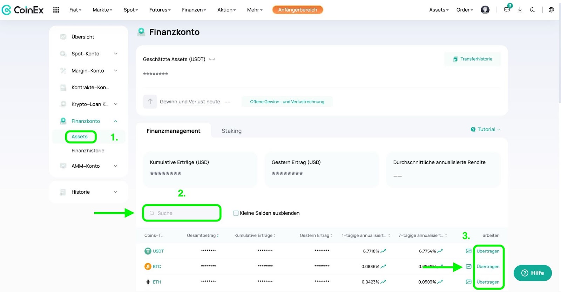Click Übertragen for ETH
Image resolution: width=561 pixels, height=292 pixels.
[488, 282]
